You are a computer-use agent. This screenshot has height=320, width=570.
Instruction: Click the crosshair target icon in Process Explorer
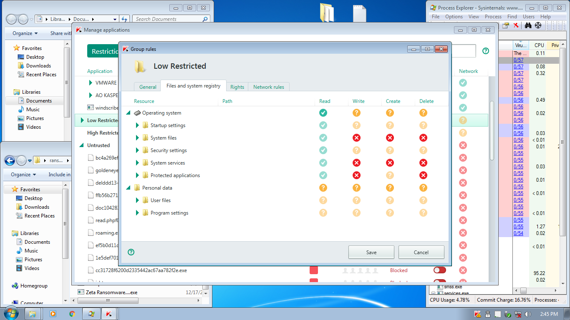pyautogui.click(x=538, y=25)
